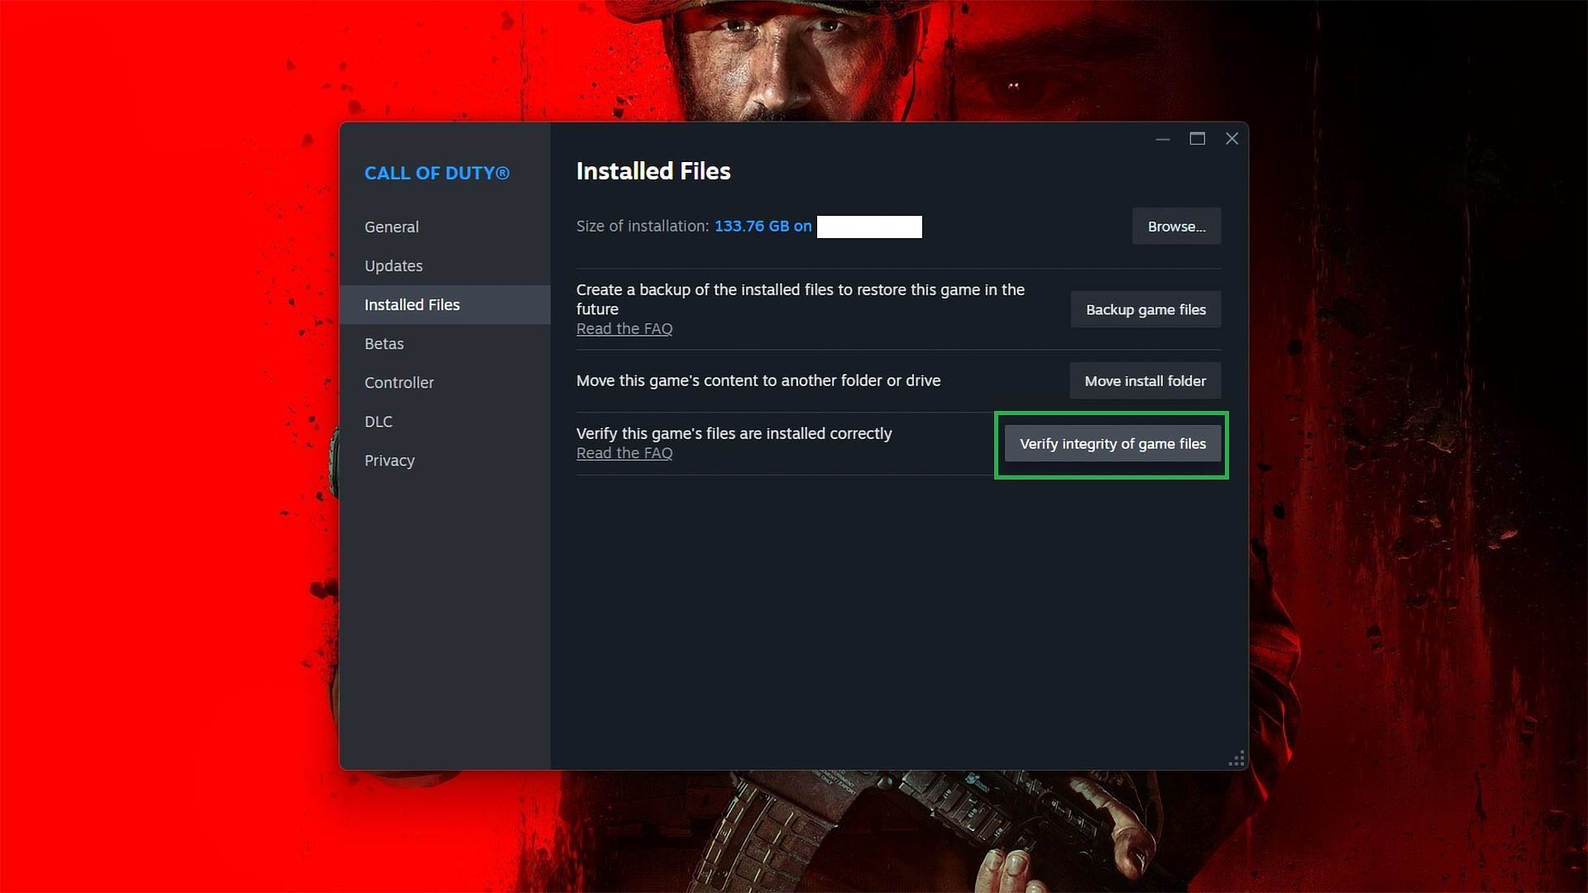Click the Move install folder button

[x=1146, y=380]
